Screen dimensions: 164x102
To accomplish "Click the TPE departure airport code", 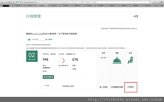I will tap(45, 60).
